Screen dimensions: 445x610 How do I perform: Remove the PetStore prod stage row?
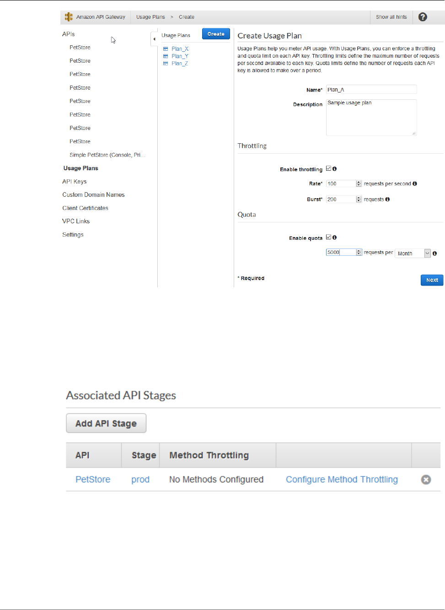[426, 480]
